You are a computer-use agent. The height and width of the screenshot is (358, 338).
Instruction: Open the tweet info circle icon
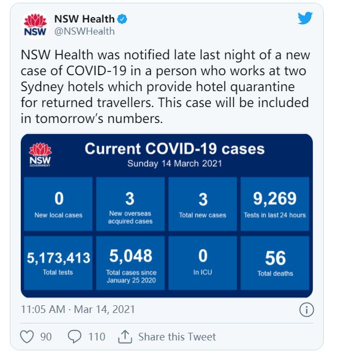pos(307,310)
